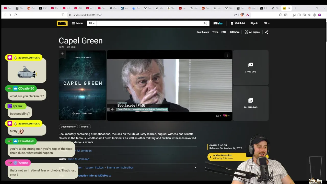The height and width of the screenshot is (184, 327).
Task: Click the site settings icon in address bar
Action: (x=70, y=15)
